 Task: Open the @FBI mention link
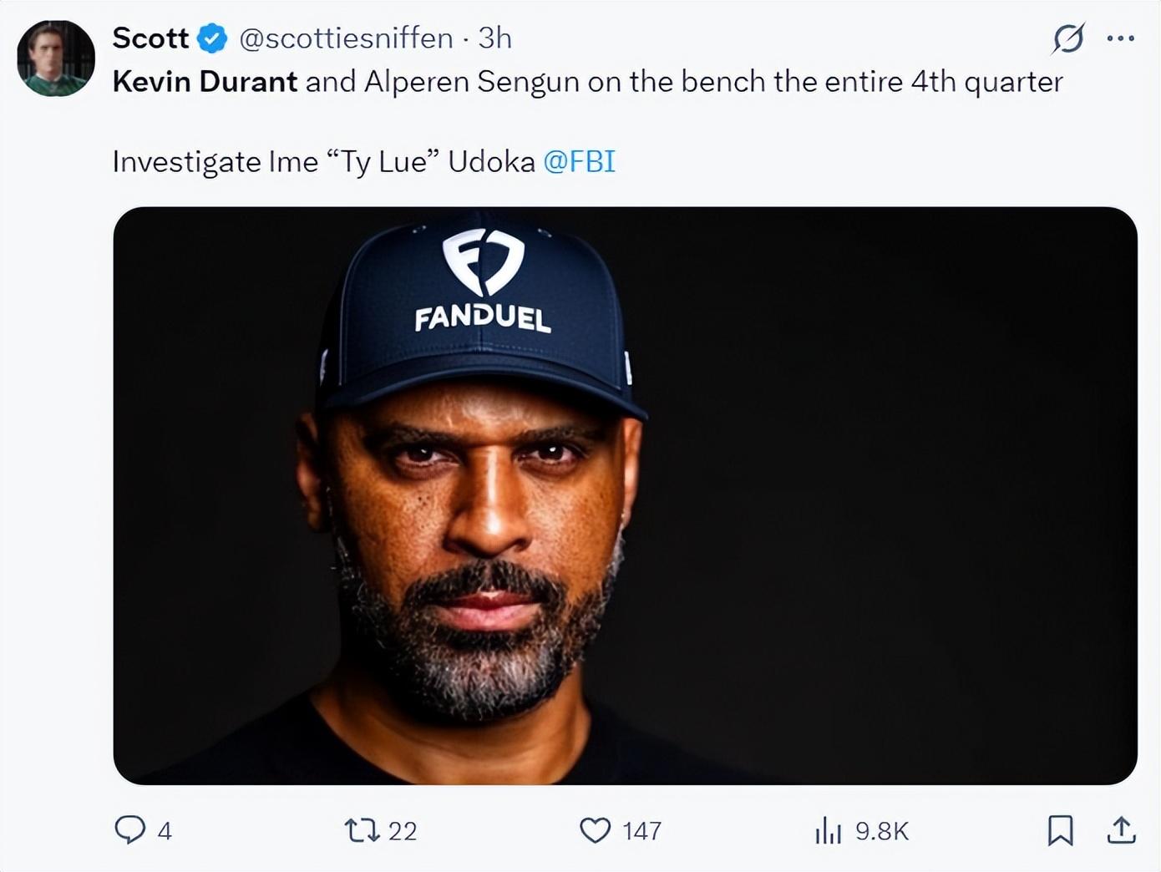coord(579,161)
